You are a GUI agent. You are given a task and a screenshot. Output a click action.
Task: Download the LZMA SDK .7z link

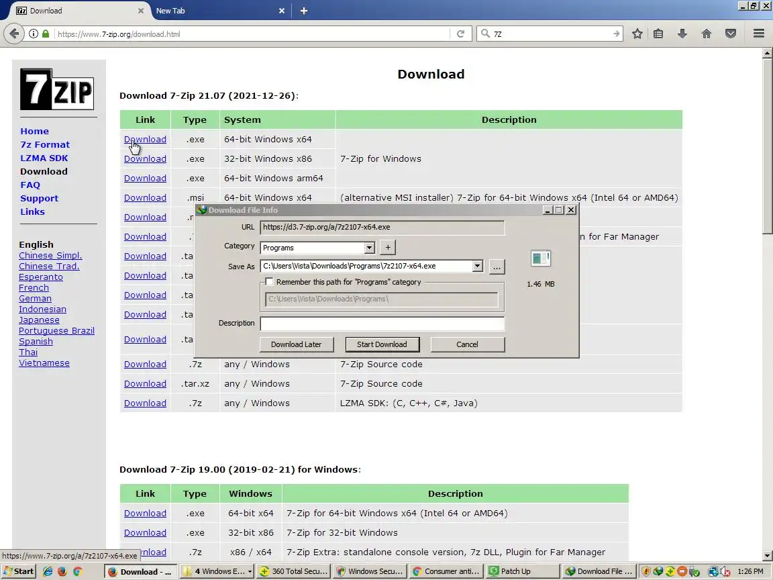145,403
